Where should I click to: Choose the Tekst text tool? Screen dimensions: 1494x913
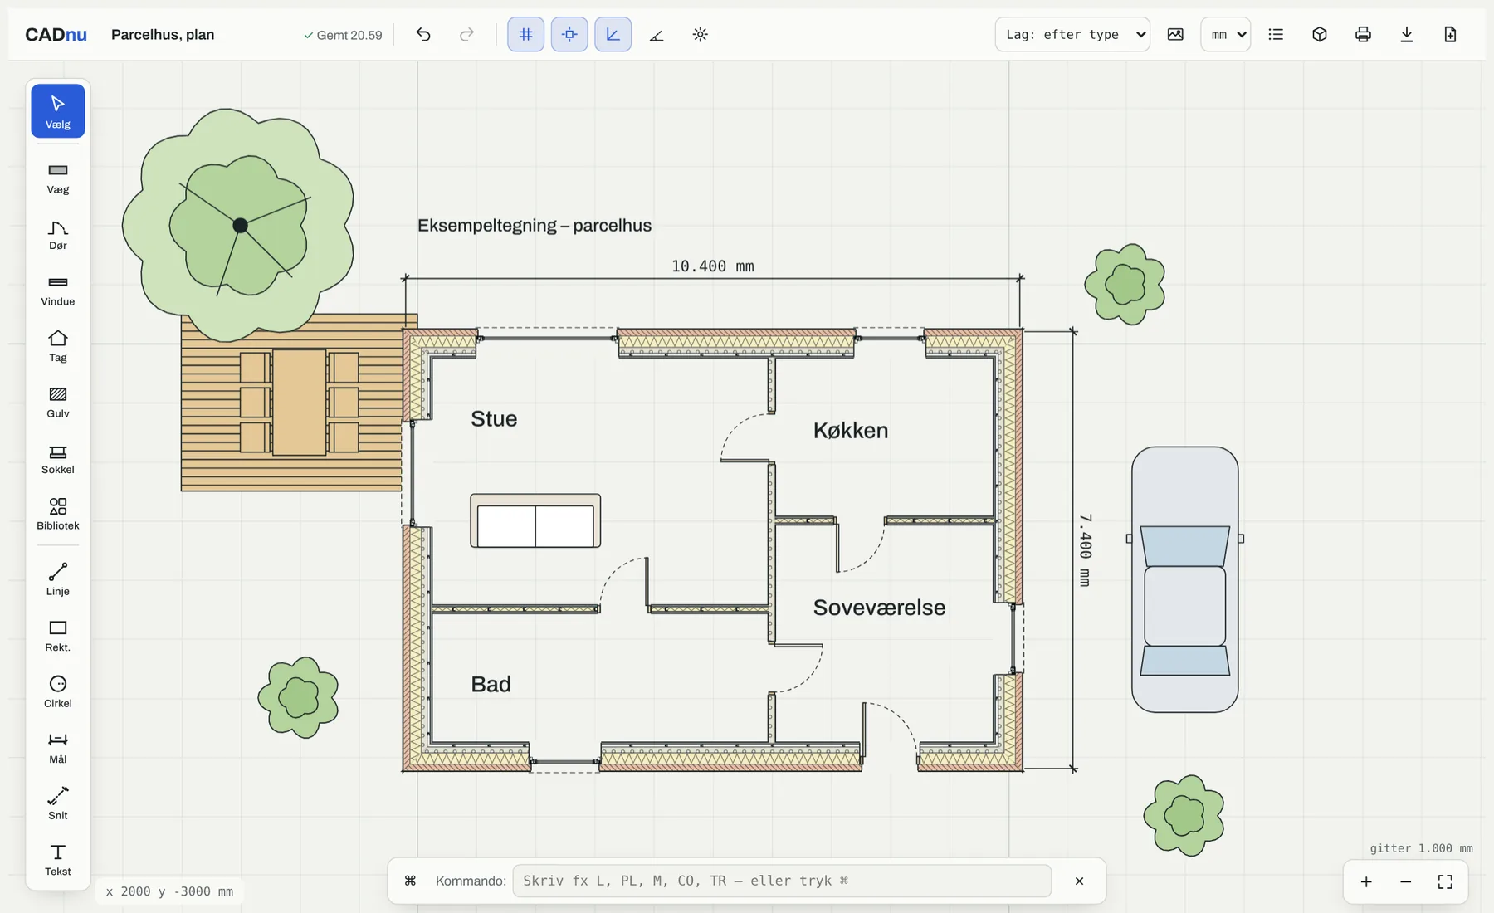(x=58, y=861)
